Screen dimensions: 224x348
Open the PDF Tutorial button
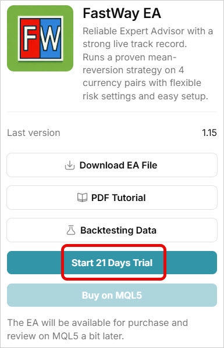coord(112,198)
